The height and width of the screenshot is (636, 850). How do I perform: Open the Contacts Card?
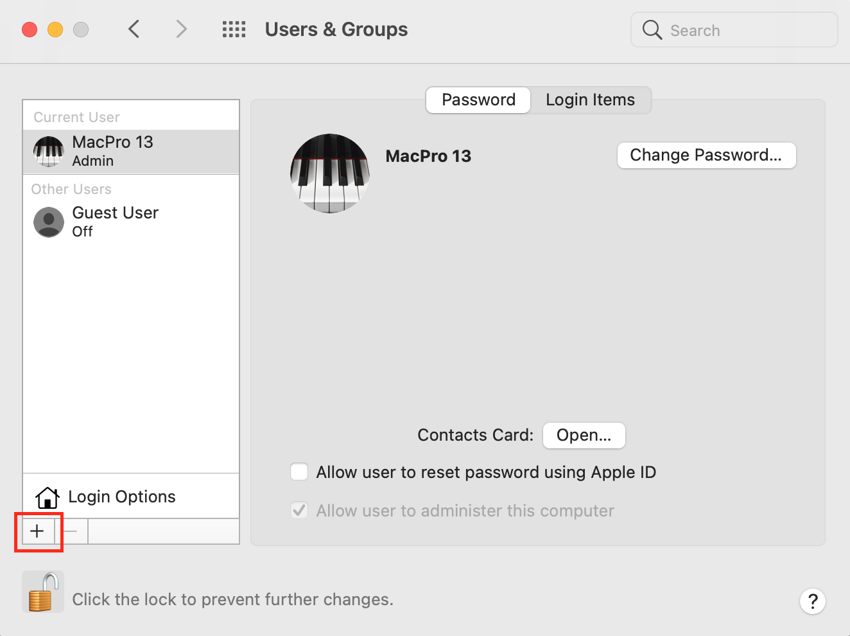[x=584, y=436]
